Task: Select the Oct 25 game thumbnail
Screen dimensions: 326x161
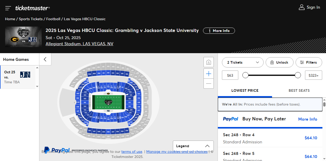Action: coord(25,75)
